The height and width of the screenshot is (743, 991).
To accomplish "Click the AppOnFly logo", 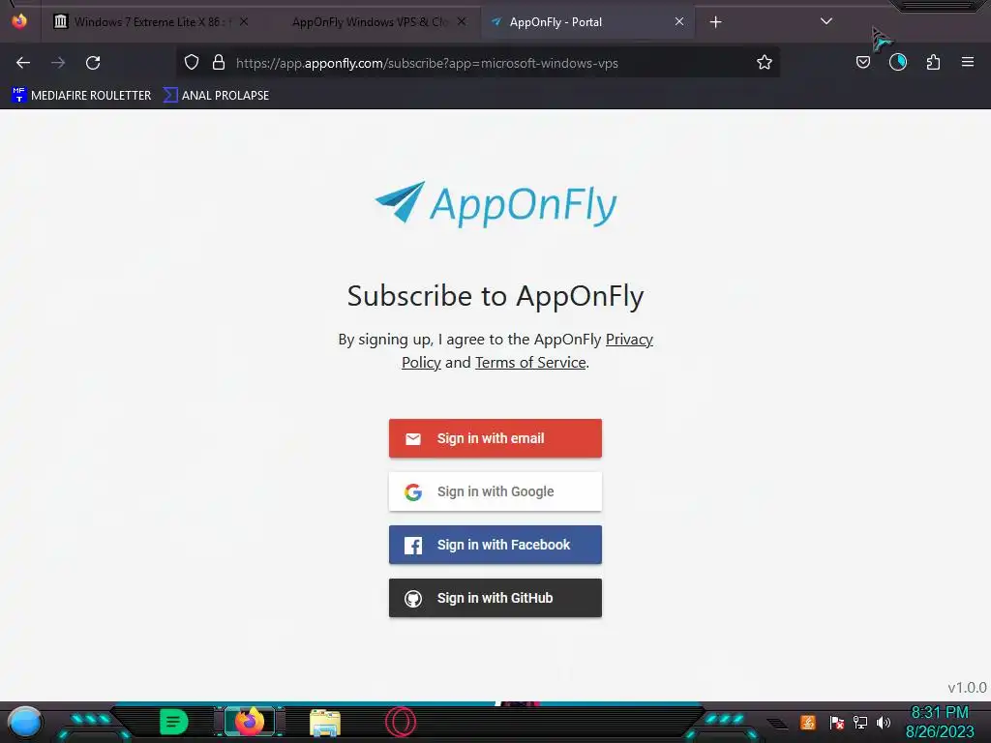I will pyautogui.click(x=495, y=203).
